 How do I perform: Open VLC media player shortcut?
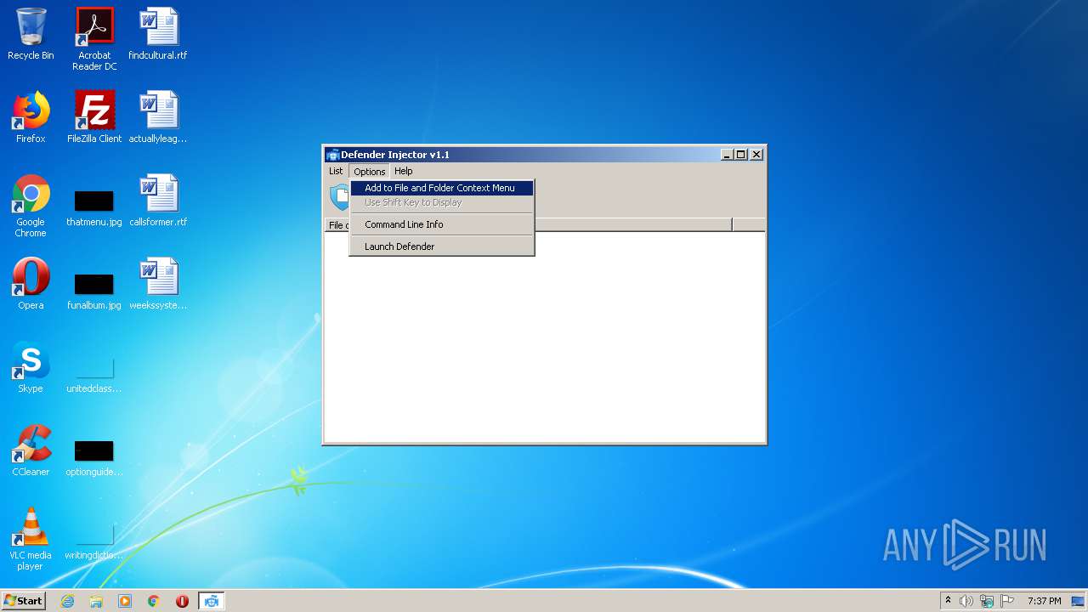(x=31, y=539)
